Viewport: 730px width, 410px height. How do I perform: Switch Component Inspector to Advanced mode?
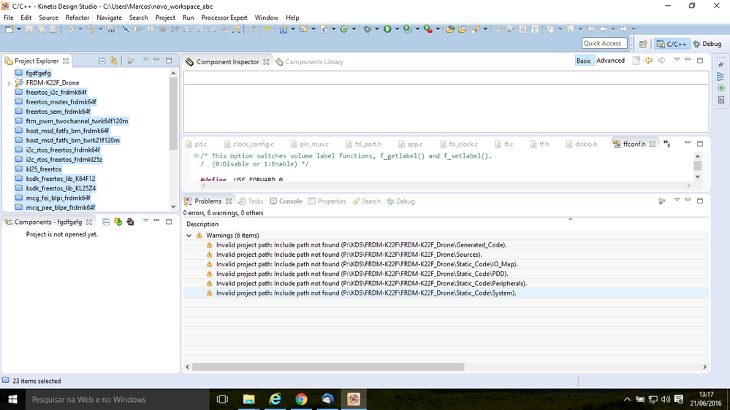[x=610, y=61]
